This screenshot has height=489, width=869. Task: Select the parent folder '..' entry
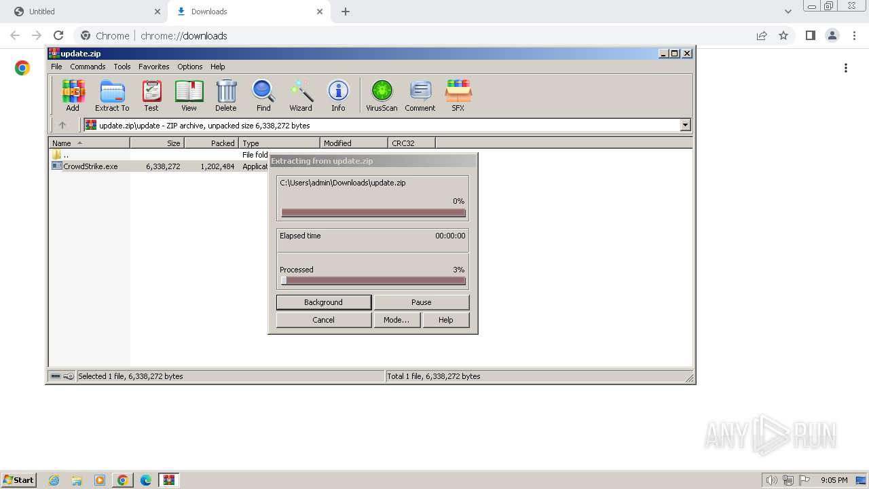(60, 155)
